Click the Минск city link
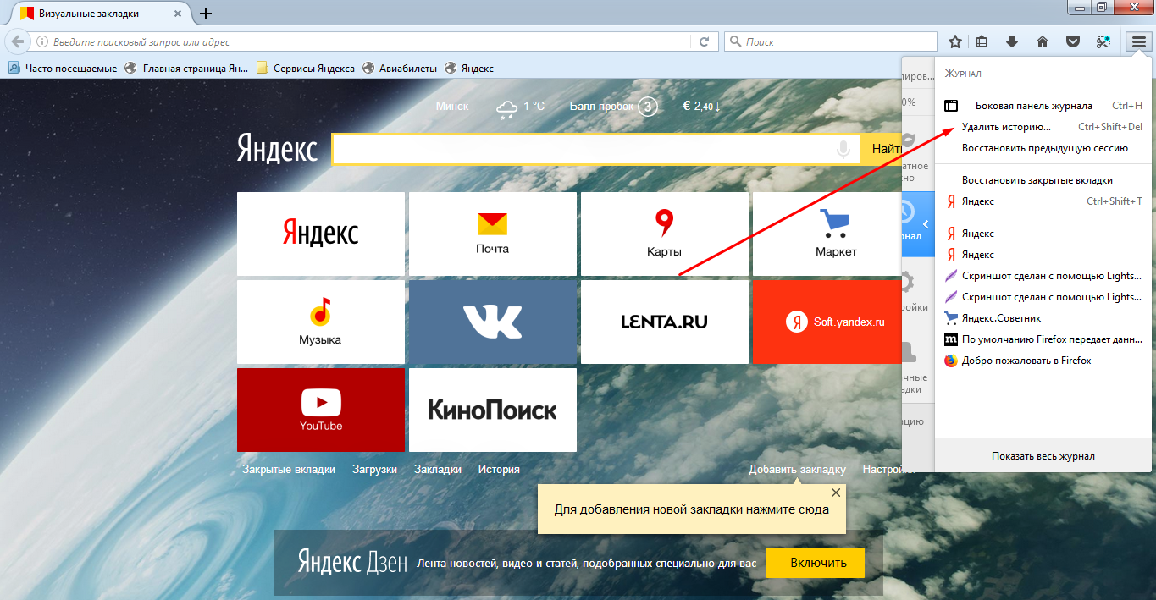Screen dimensions: 1156x600 pyautogui.click(x=452, y=107)
